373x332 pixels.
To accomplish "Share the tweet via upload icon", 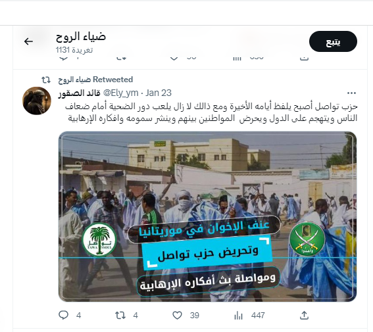I will tap(304, 315).
